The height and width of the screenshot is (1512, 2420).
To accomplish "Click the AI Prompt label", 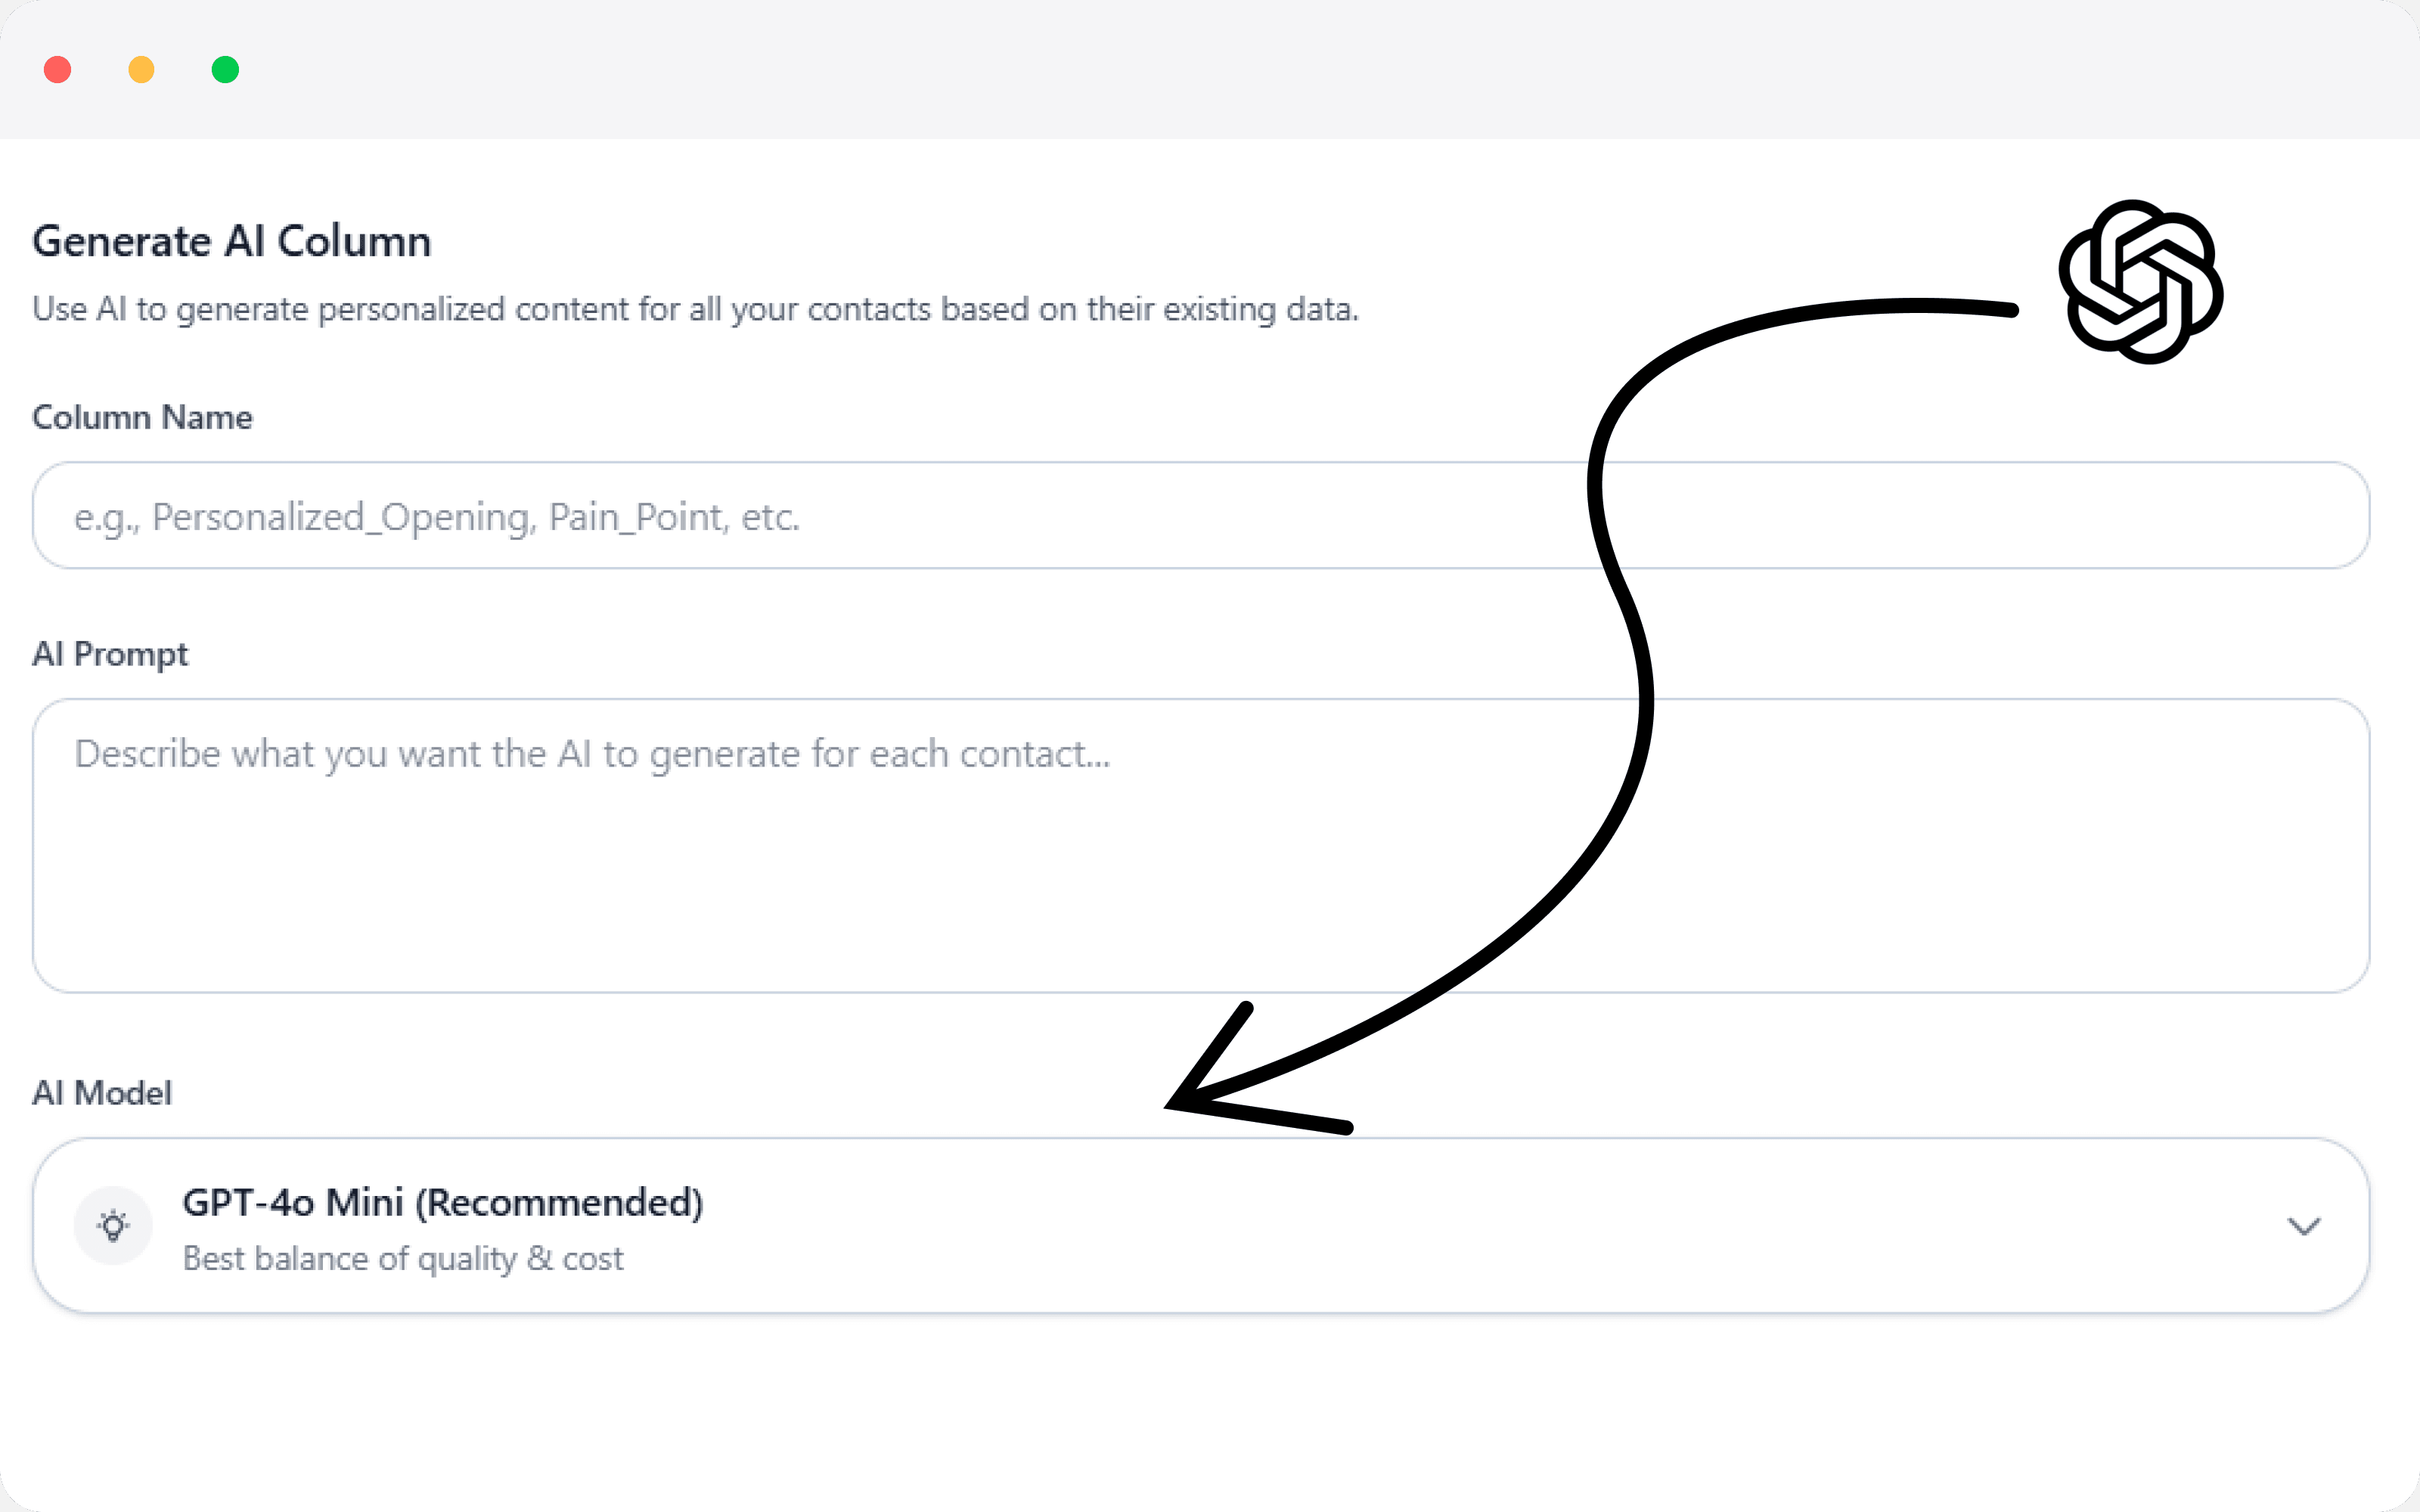I will [x=110, y=654].
